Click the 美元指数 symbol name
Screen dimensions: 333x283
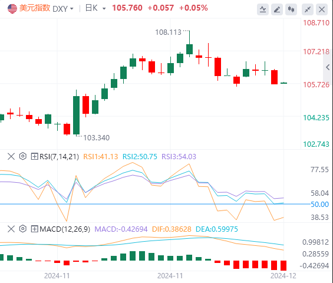35,8
